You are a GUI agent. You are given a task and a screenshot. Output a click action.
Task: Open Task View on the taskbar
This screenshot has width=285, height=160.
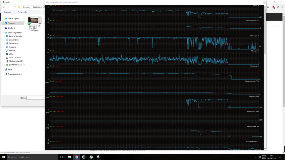tap(62, 157)
